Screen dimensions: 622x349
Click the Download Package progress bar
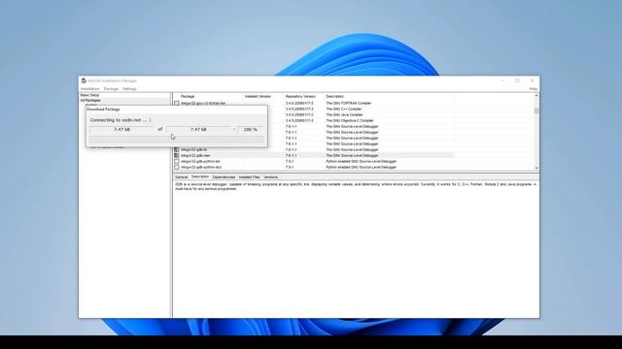pos(177,139)
